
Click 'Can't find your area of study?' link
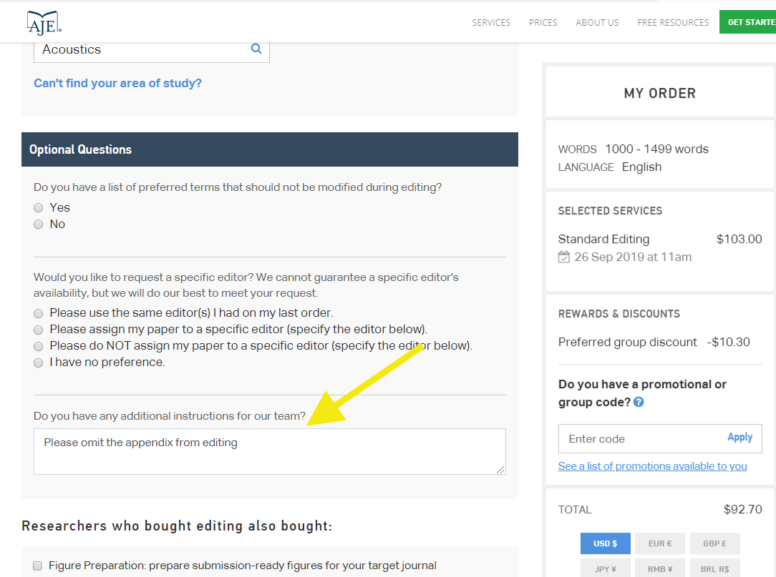click(118, 83)
